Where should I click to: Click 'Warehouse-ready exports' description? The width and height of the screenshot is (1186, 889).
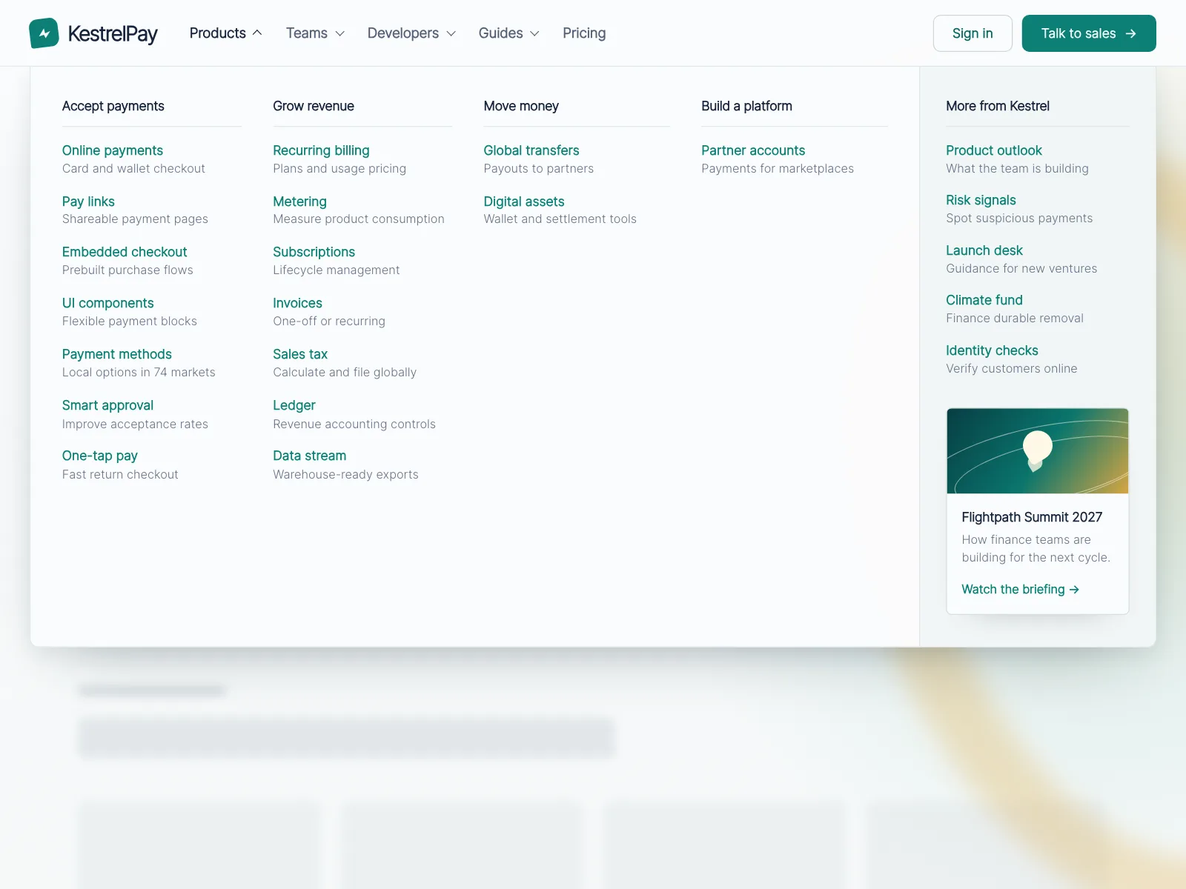[345, 474]
